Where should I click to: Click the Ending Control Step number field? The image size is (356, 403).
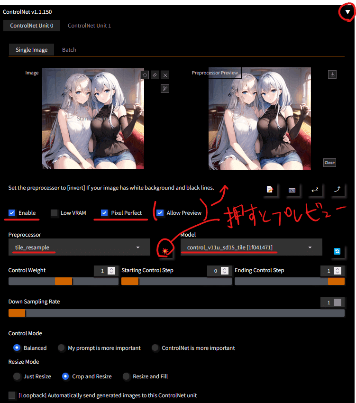pos(328,271)
